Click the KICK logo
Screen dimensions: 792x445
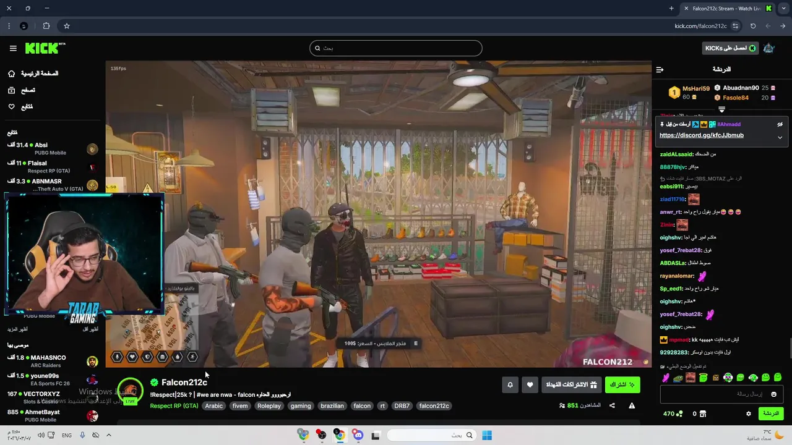click(x=45, y=48)
